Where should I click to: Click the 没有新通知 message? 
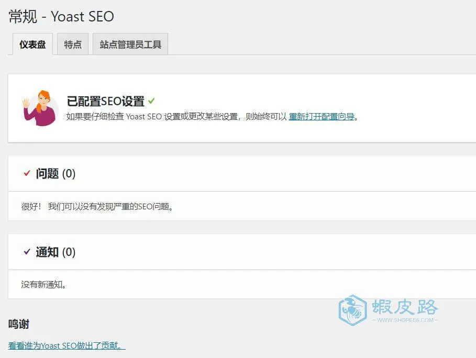43,285
